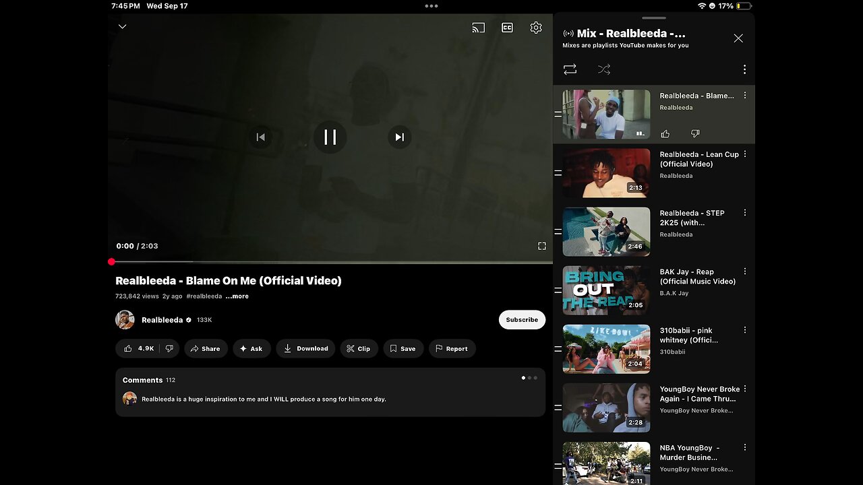Cast the video to a device

click(x=478, y=28)
